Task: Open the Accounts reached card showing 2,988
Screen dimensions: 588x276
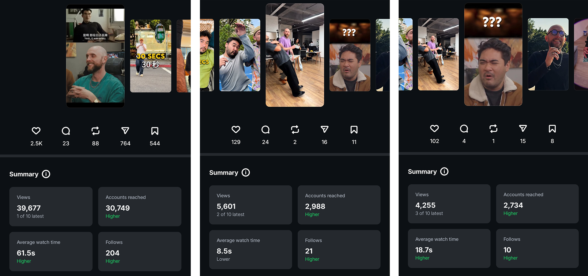Action: click(x=339, y=205)
